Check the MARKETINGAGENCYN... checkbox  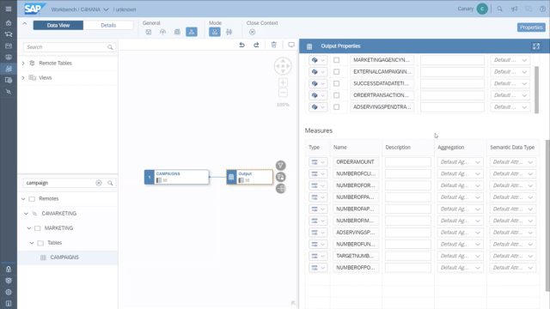[336, 60]
